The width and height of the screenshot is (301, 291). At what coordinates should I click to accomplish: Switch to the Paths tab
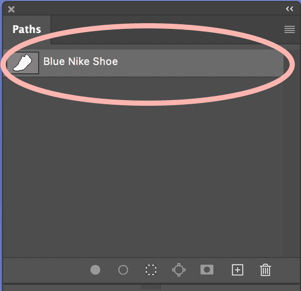27,29
